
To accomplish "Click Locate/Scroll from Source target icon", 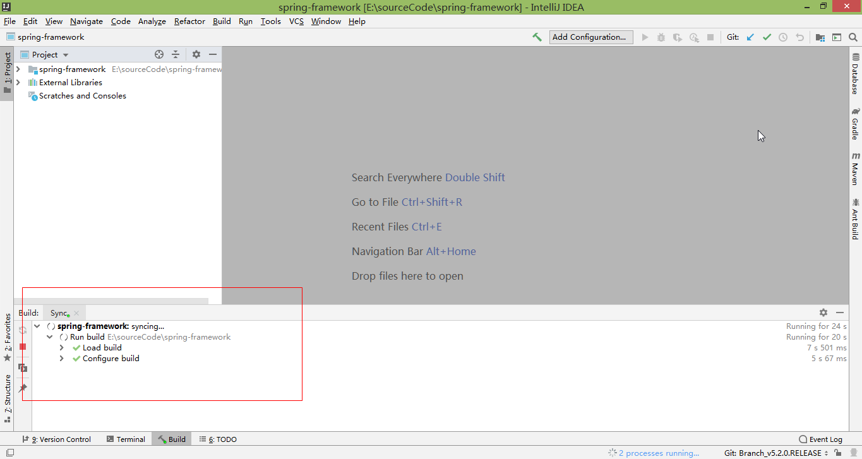I will 159,54.
